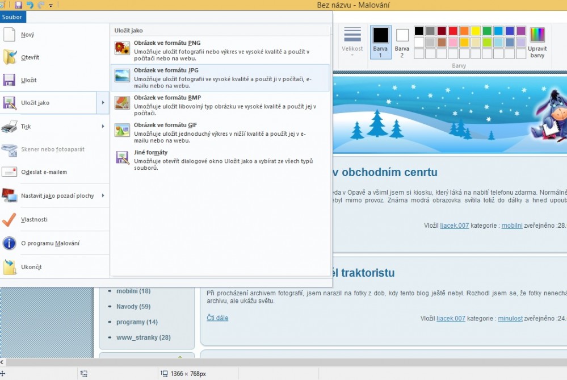567x380 pixels.
Task: Click the Ukončit exit icon
Action: click(x=10, y=267)
